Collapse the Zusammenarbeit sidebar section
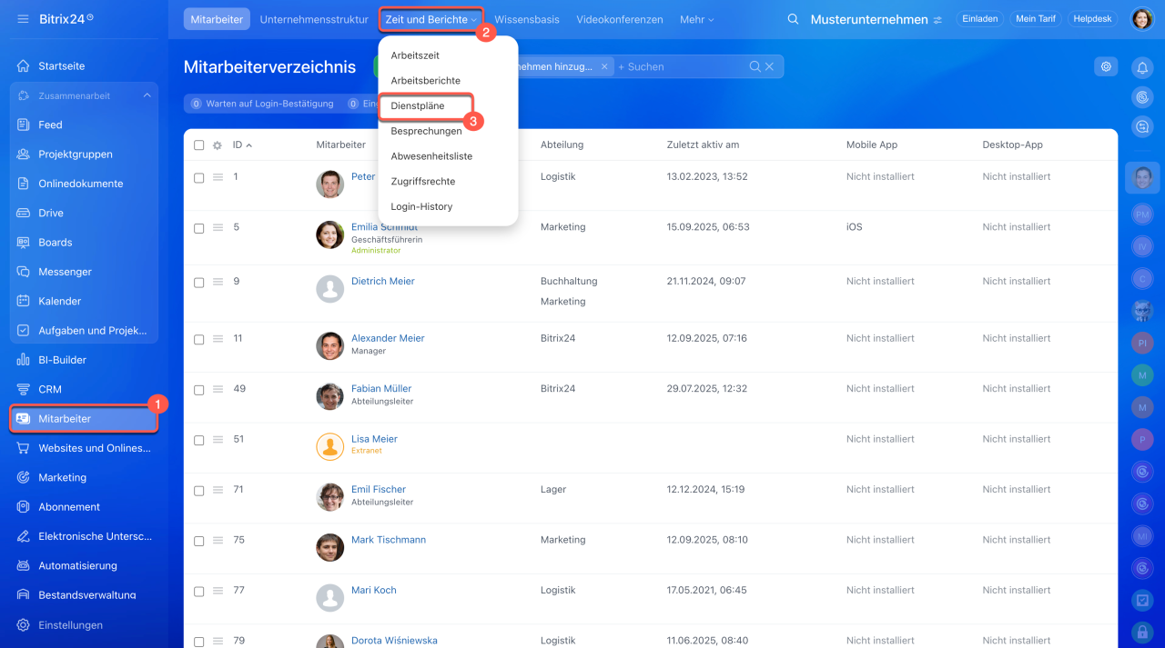Image resolution: width=1165 pixels, height=648 pixels. tap(147, 95)
